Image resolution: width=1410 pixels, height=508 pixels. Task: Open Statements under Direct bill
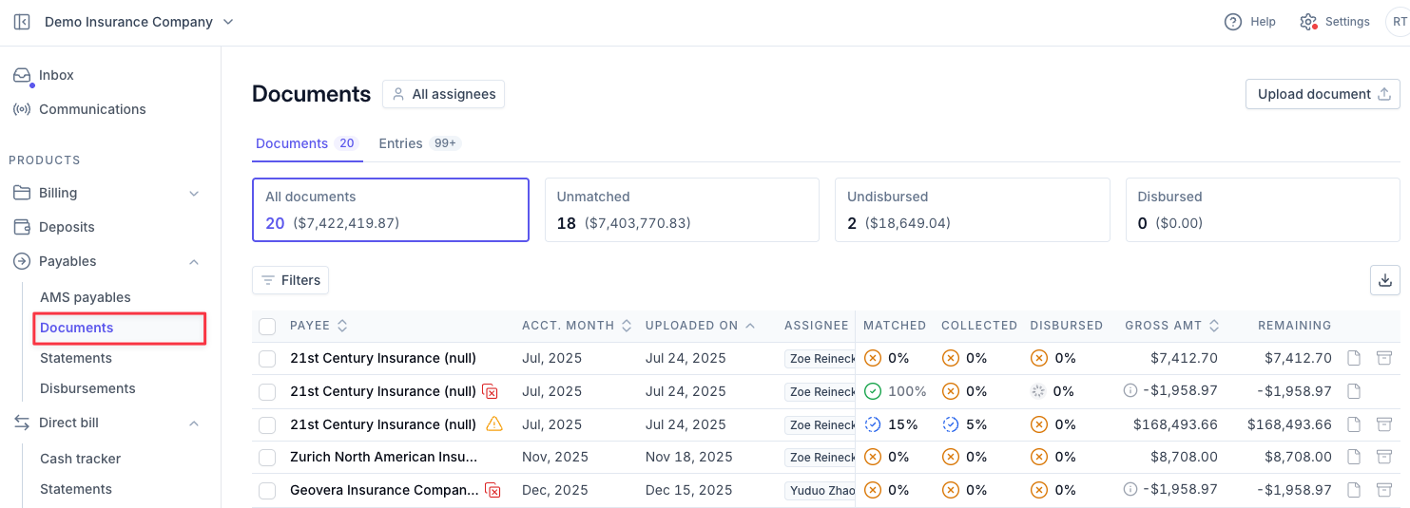pos(76,489)
